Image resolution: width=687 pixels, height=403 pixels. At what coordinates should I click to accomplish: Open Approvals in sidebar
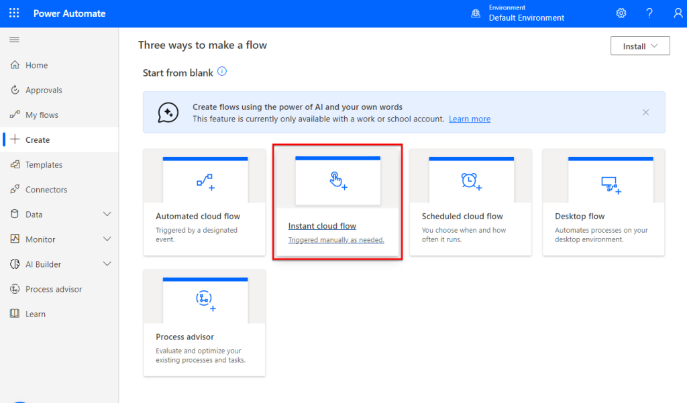coord(59,90)
